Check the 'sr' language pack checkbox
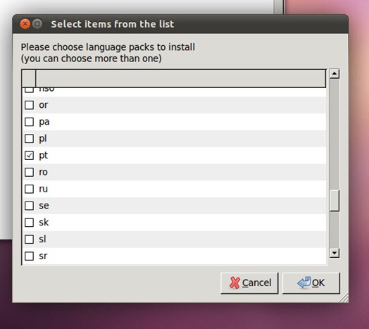Viewport: 369px width, 329px height. point(29,256)
